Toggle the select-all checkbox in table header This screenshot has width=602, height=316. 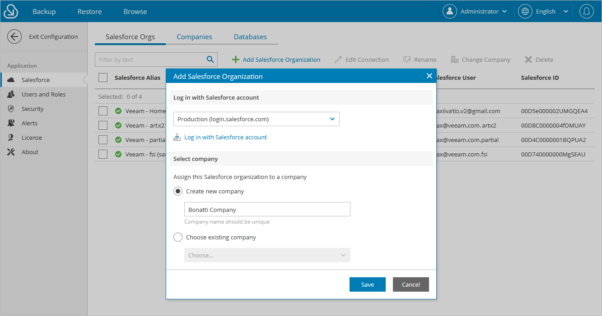click(103, 78)
